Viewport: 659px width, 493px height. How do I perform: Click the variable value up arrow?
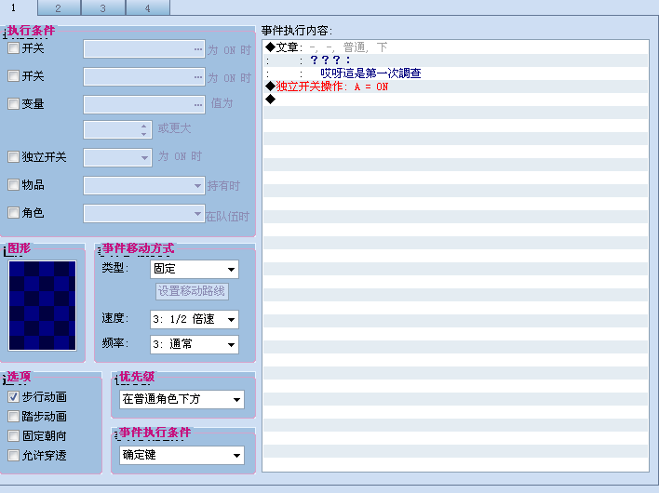pyautogui.click(x=143, y=126)
